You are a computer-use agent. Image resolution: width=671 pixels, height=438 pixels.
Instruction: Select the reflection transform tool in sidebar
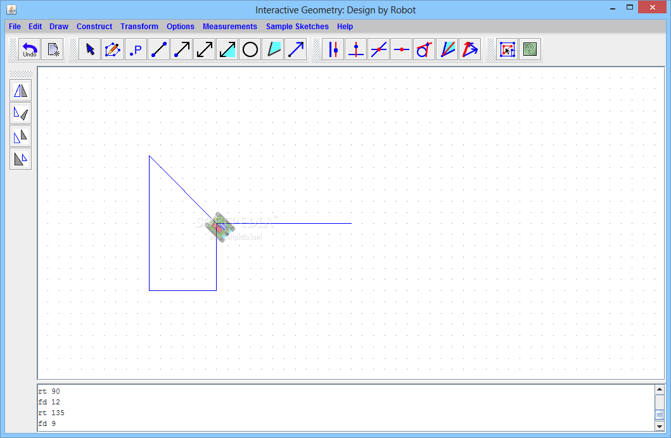[20, 91]
